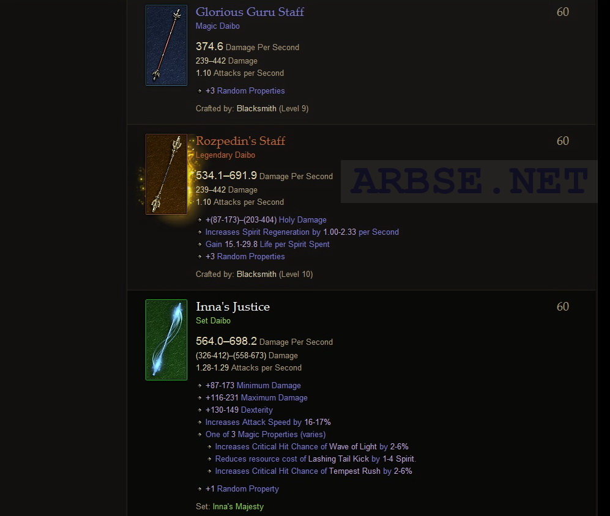Click the Wave of Light crit chance line
The image size is (610, 516).
[x=311, y=447]
